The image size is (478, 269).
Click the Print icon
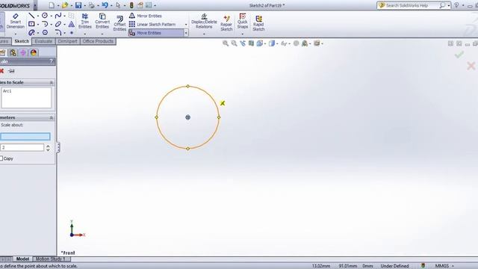click(91, 5)
